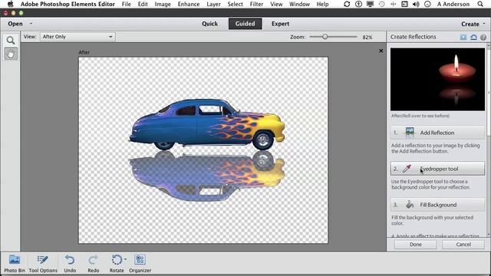The image size is (491, 276).
Task: Open the Select menu
Action: pyautogui.click(x=236, y=4)
